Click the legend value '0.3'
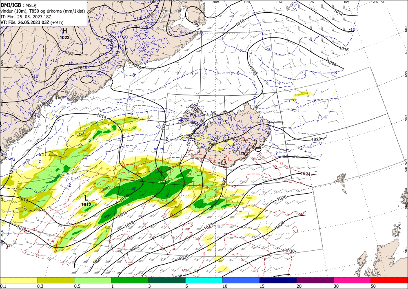 coord(40,286)
